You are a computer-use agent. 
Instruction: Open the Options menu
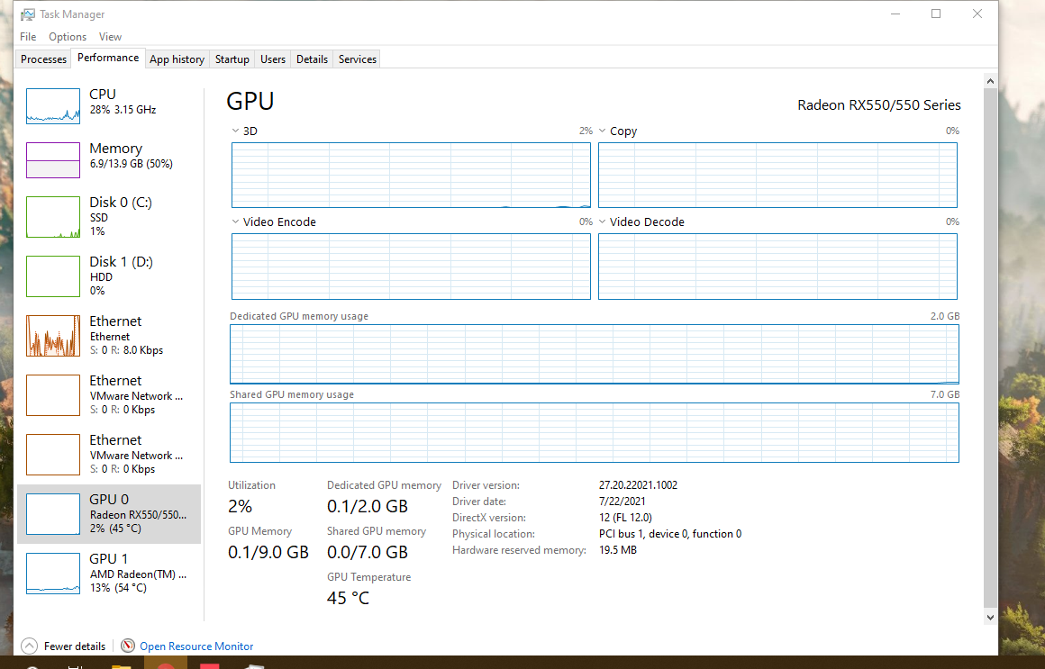[68, 37]
